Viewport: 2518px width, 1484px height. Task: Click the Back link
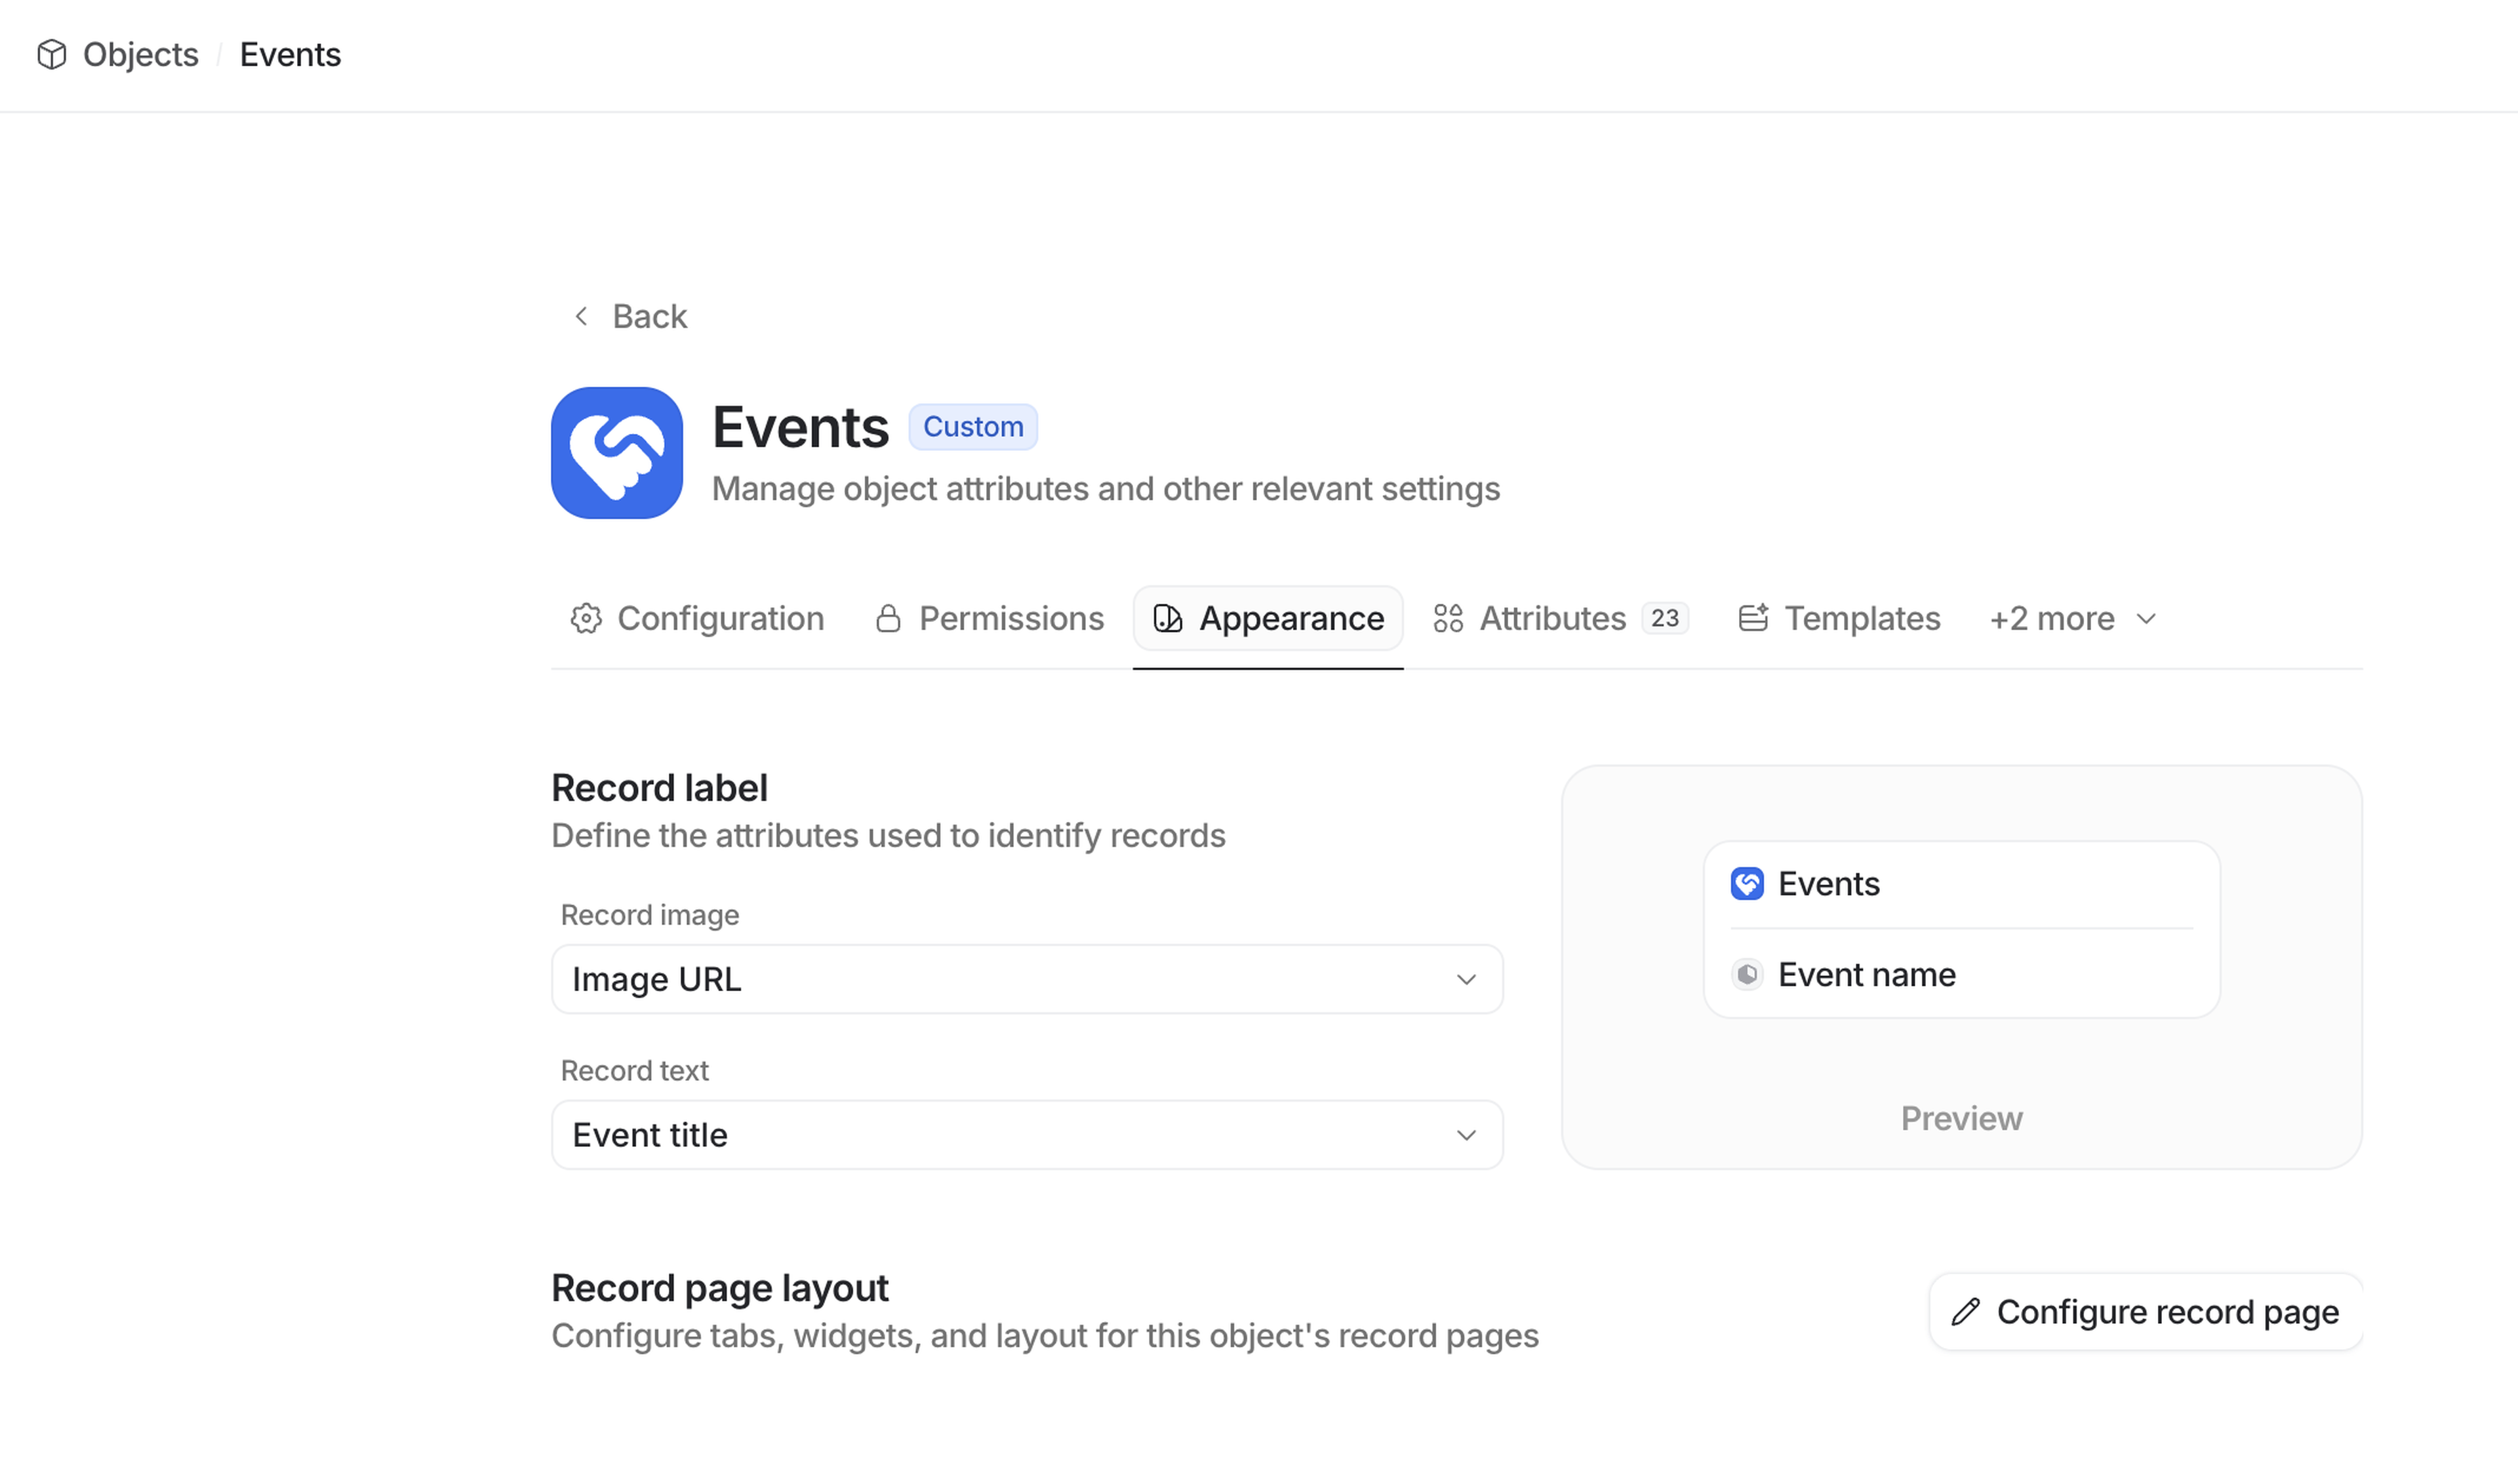[649, 316]
